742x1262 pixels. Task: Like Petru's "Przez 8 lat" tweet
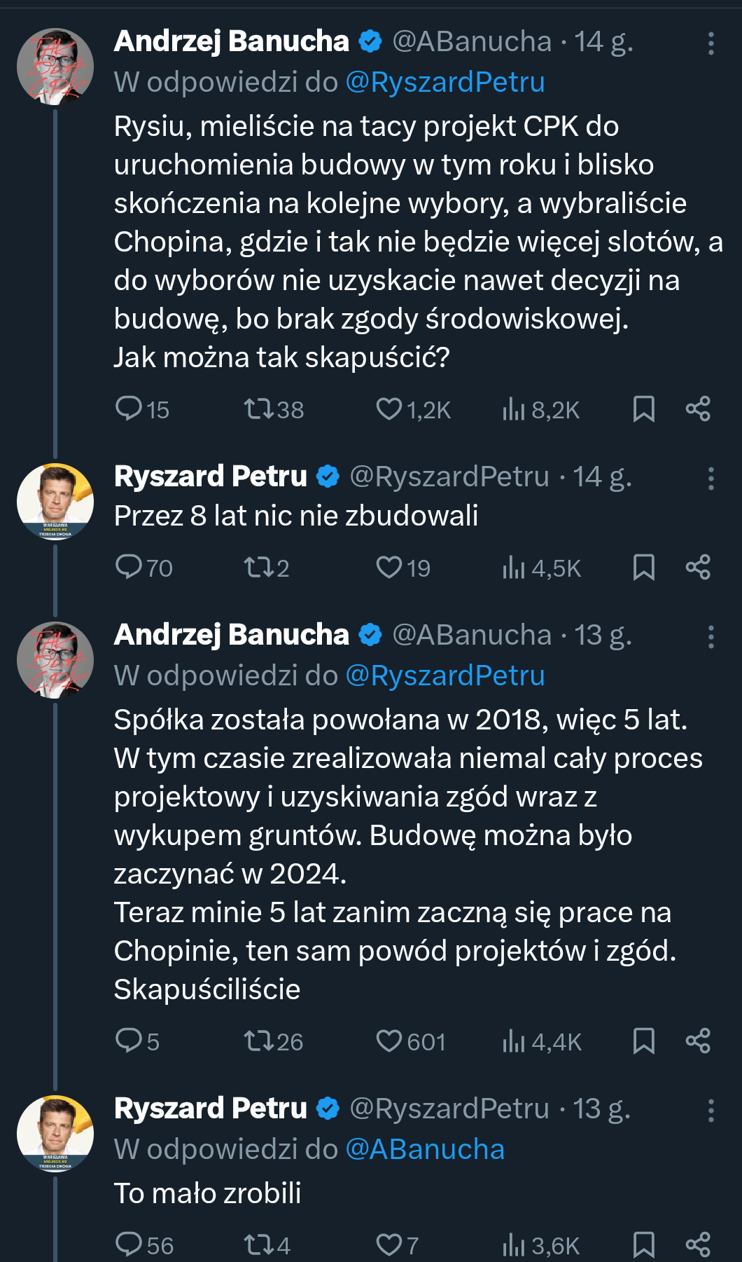pos(389,567)
